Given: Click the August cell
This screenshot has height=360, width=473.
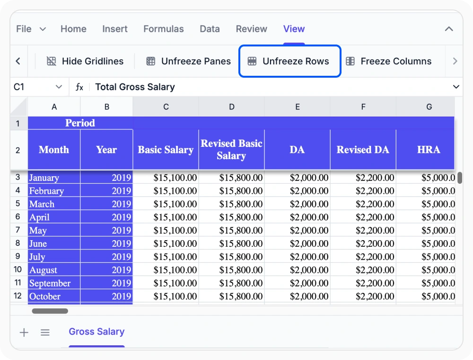Looking at the screenshot, I should tap(54, 270).
